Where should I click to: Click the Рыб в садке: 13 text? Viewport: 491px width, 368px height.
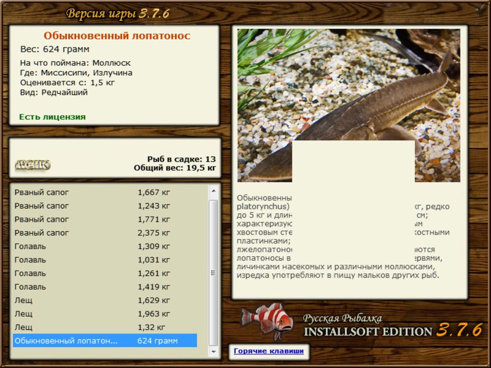(x=181, y=159)
